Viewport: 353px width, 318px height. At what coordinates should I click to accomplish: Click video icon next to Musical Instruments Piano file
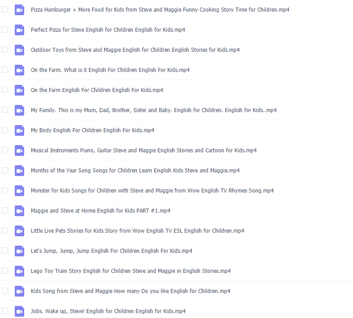[x=19, y=151]
